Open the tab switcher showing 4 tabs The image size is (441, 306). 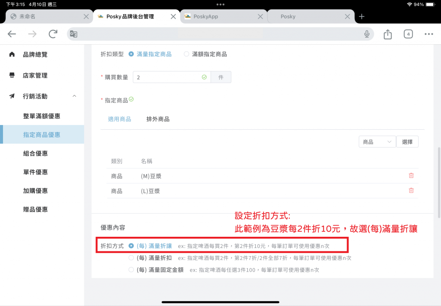click(408, 34)
